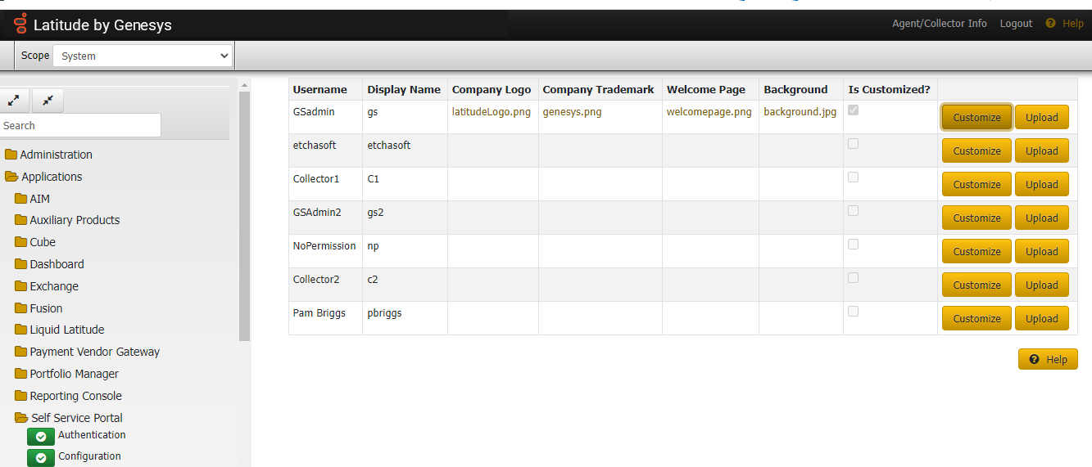Viewport: 1092px width, 467px height.
Task: Click the Search input field
Action: 80,126
